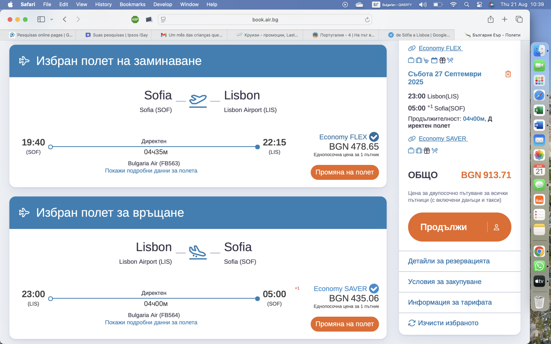
Task: Open the Economy FLEX fare link
Action: point(440,48)
